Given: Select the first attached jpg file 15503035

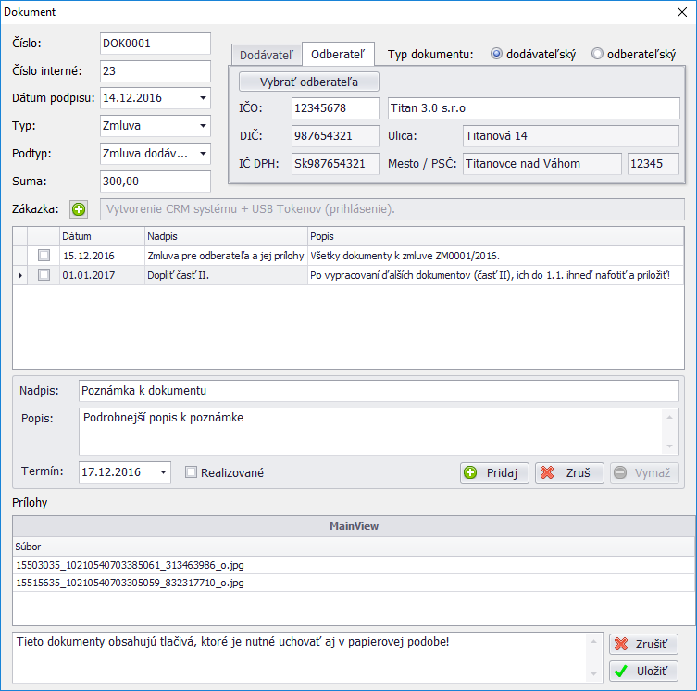Looking at the screenshot, I should coord(130,564).
